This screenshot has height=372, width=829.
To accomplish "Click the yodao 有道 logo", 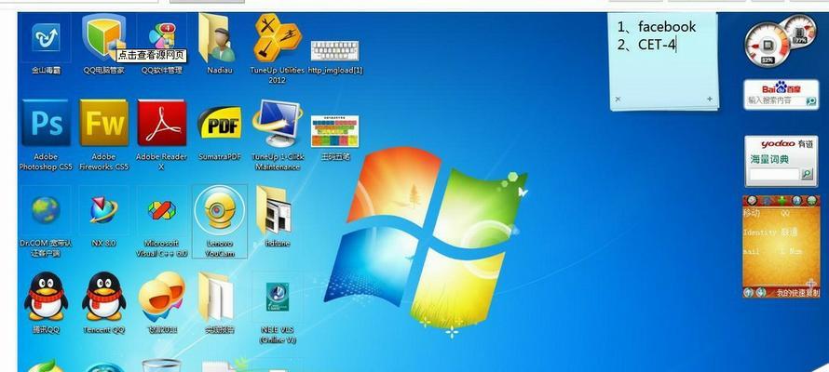I will pyautogui.click(x=787, y=144).
